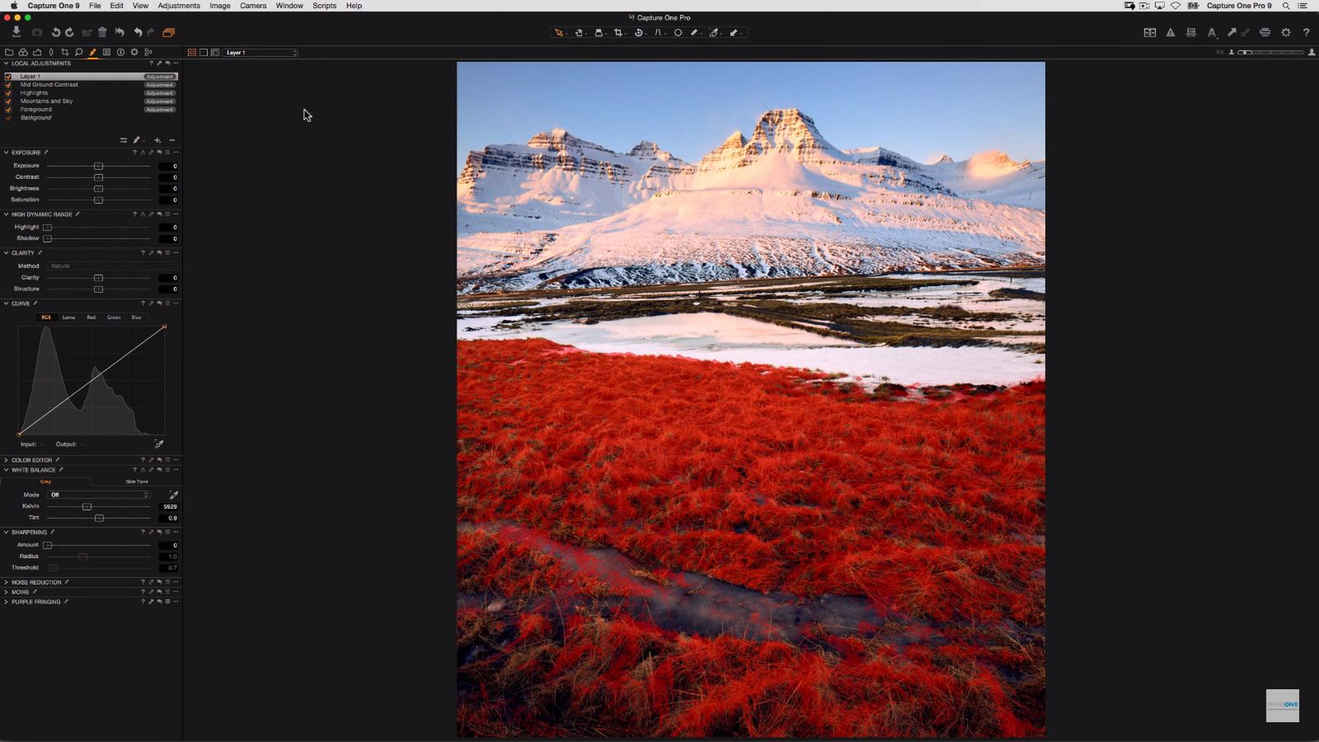This screenshot has width=1319, height=742.
Task: Select the Rotation/Straighten tool
Action: pos(638,33)
